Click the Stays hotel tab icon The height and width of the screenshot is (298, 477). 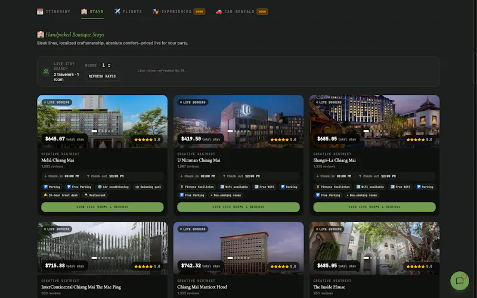(x=84, y=11)
